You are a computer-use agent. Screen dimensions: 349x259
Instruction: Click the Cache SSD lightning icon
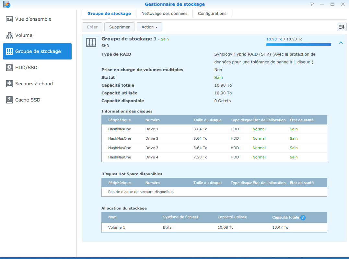click(9, 100)
